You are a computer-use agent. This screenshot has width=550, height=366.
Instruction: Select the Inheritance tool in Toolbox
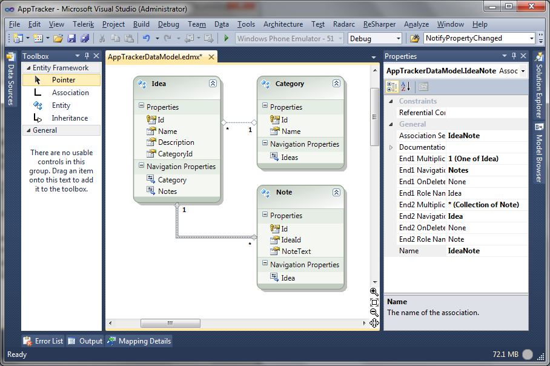(x=61, y=118)
